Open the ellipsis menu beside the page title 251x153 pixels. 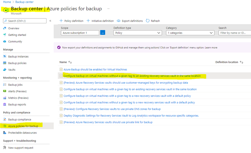[108, 9]
